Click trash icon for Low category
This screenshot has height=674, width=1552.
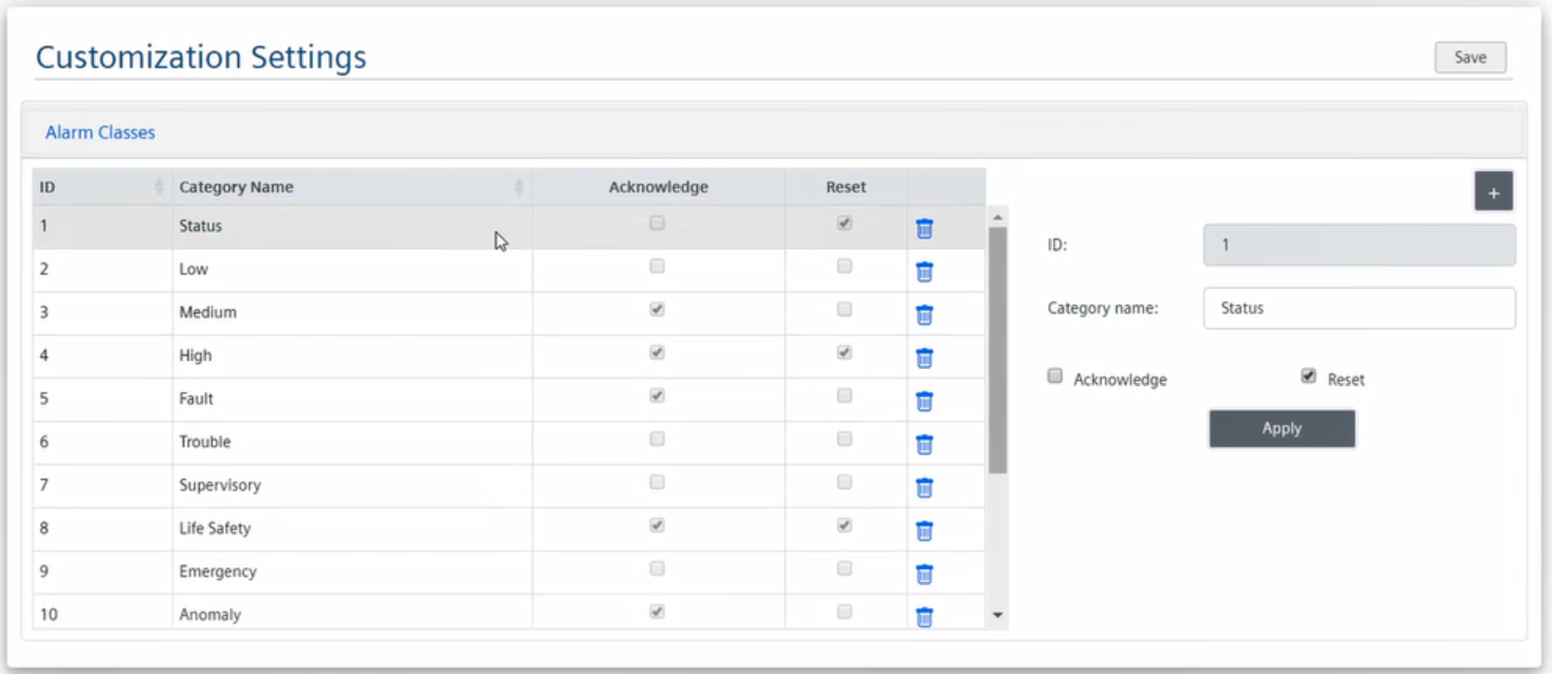[x=924, y=271]
